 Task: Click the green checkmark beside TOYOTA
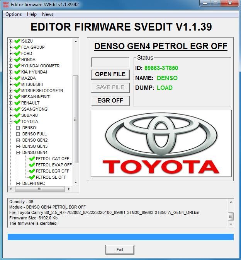click(x=17, y=121)
